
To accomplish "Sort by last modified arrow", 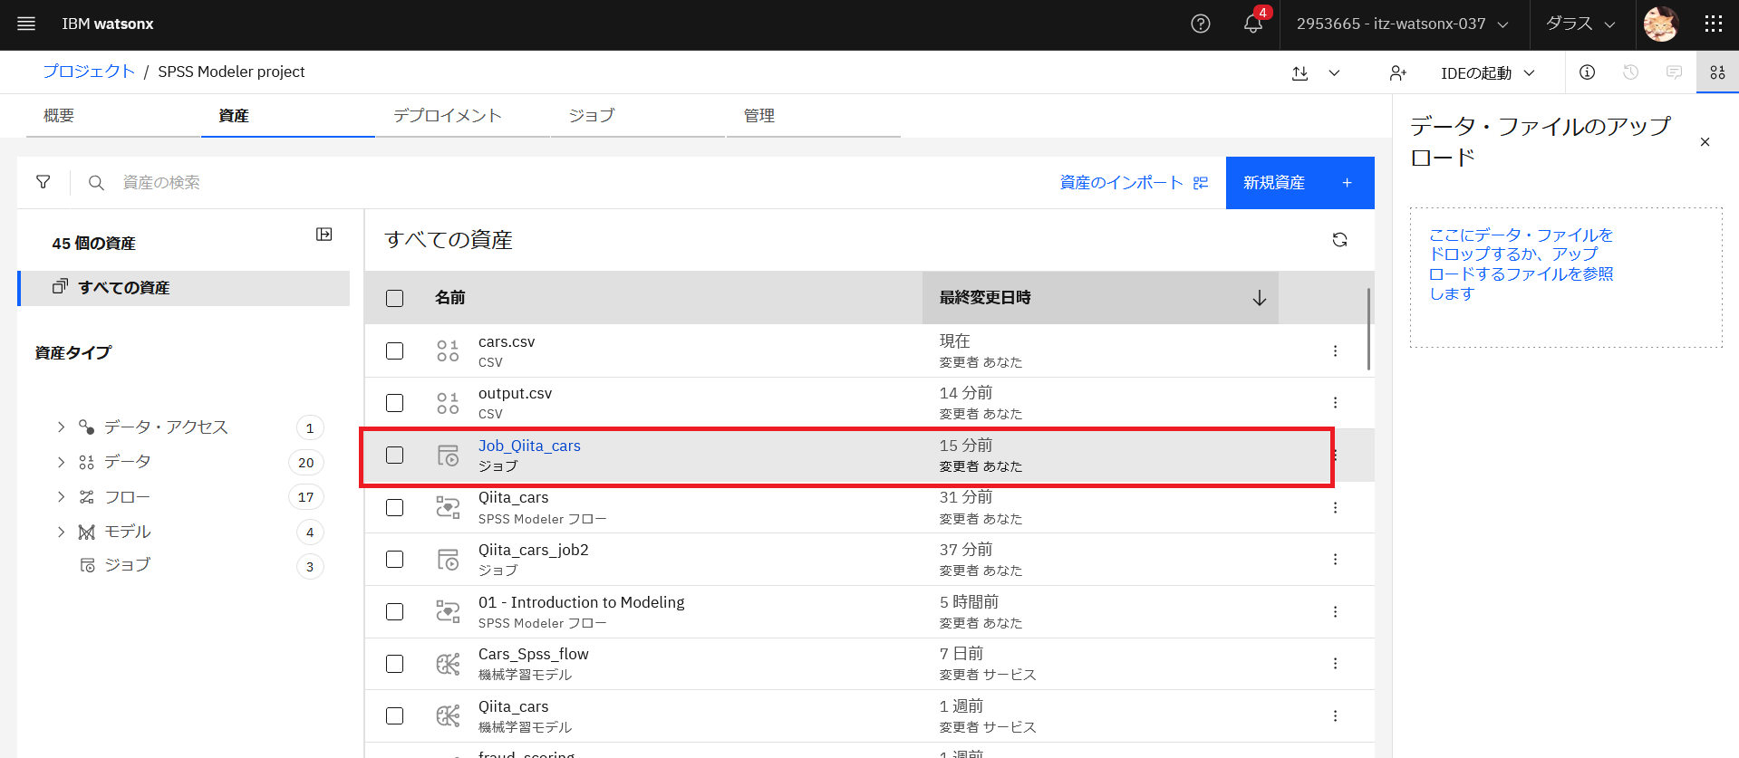I will pyautogui.click(x=1259, y=298).
